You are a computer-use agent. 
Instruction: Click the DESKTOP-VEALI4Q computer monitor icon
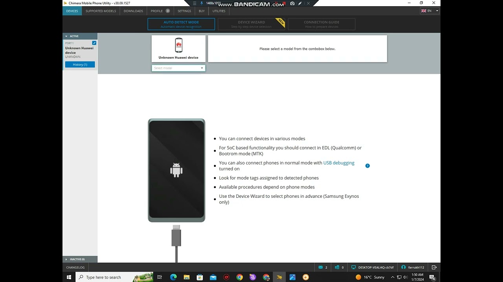354,267
